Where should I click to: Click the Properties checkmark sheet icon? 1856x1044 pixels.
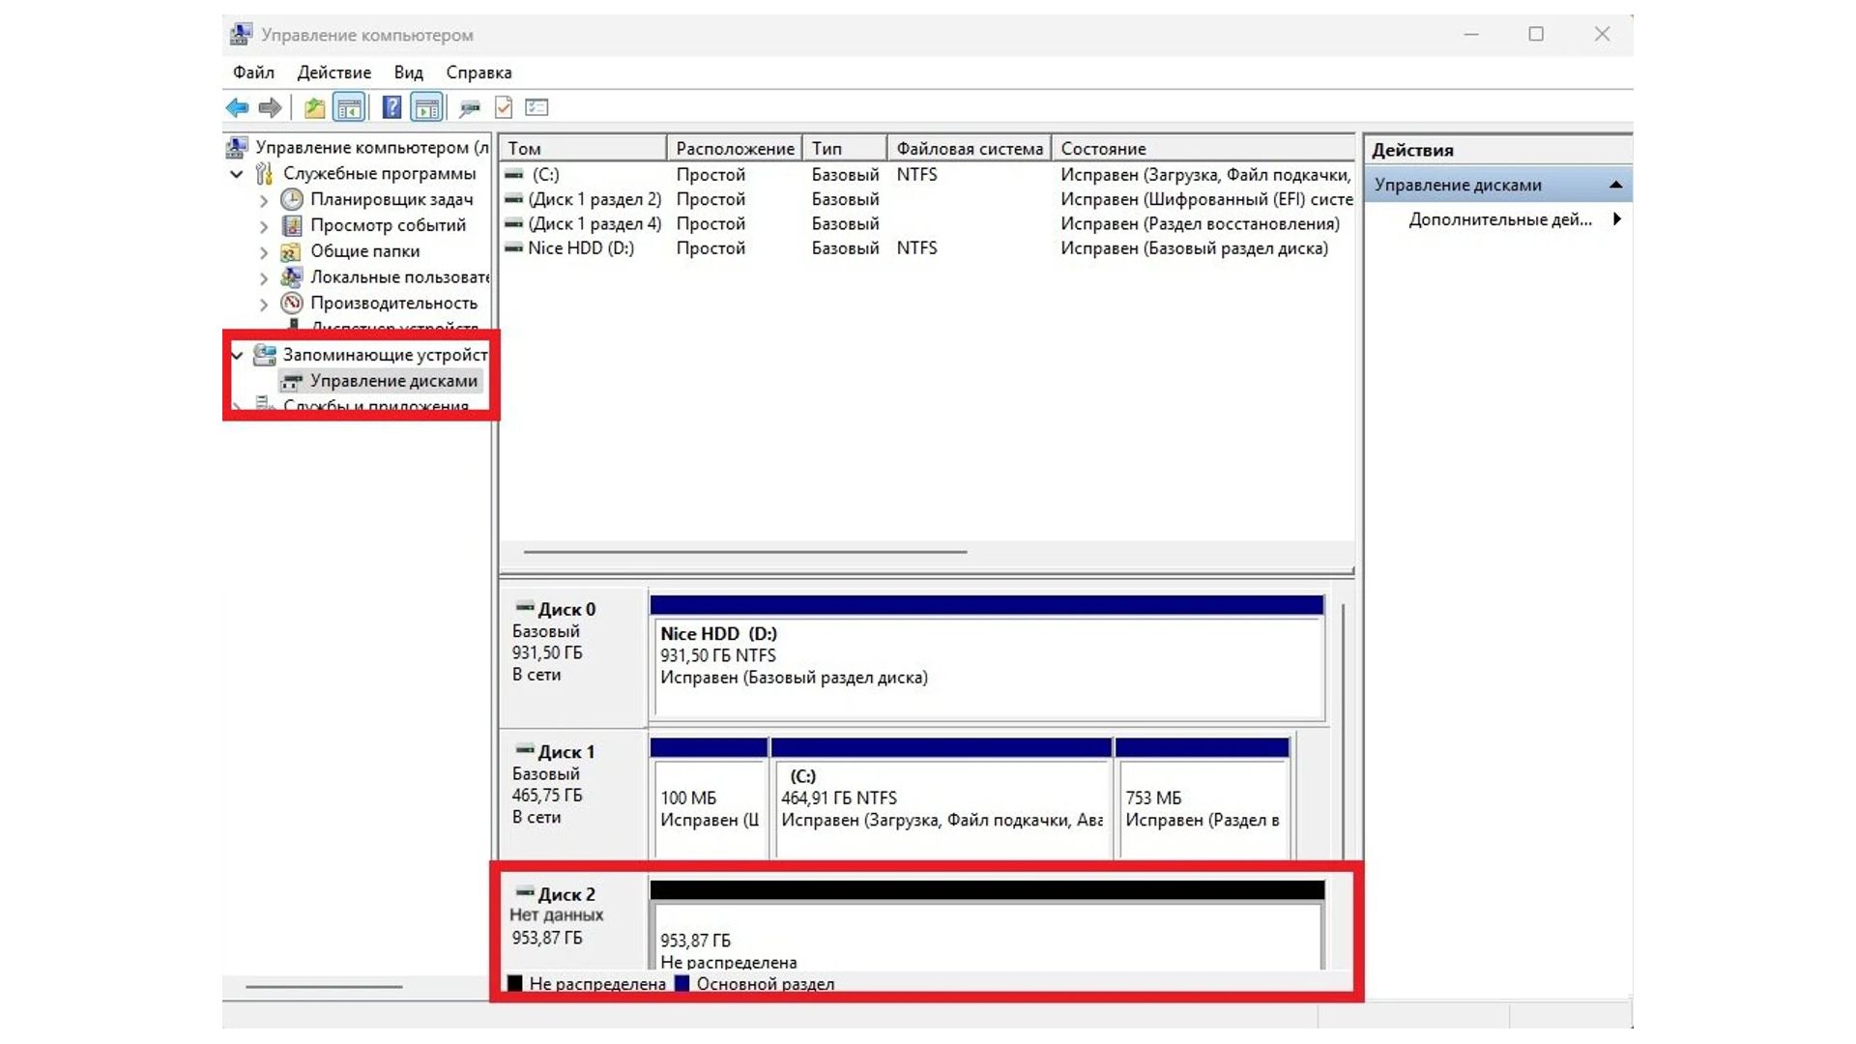pyautogui.click(x=504, y=107)
